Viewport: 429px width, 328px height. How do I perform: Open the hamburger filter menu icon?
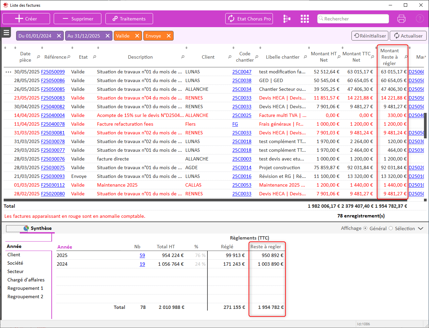click(x=6, y=32)
